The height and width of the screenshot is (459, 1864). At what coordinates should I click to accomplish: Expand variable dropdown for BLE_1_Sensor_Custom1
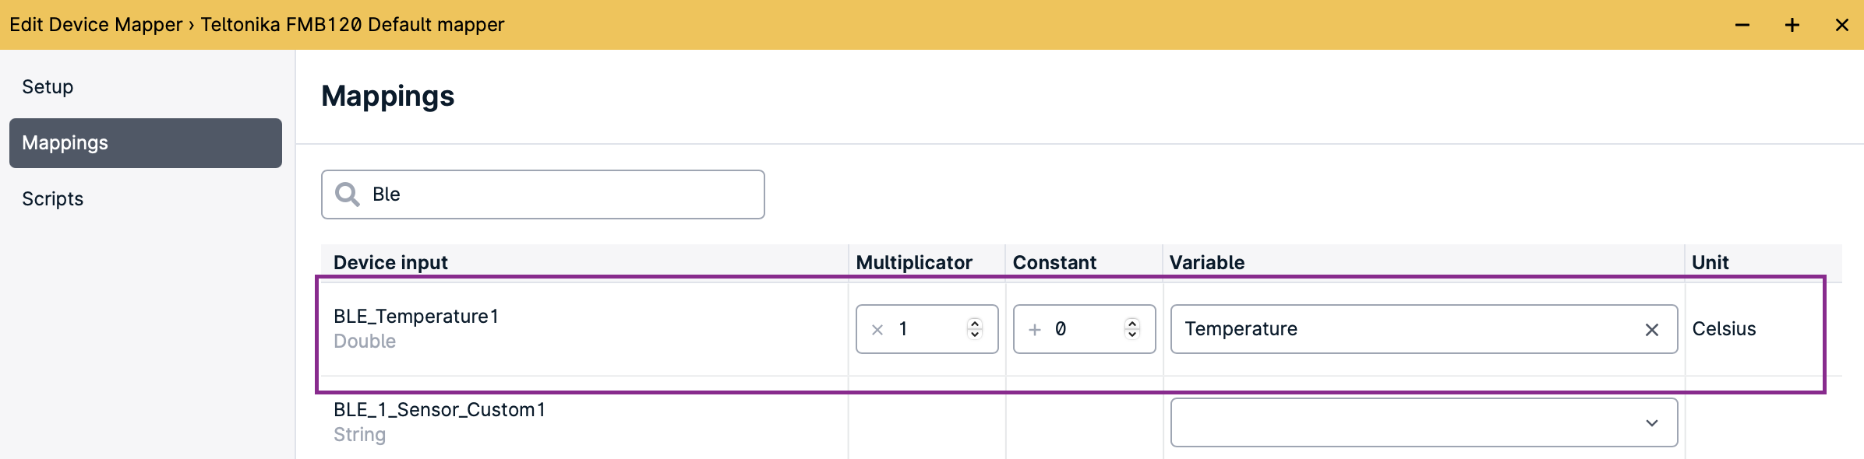coord(1651,423)
